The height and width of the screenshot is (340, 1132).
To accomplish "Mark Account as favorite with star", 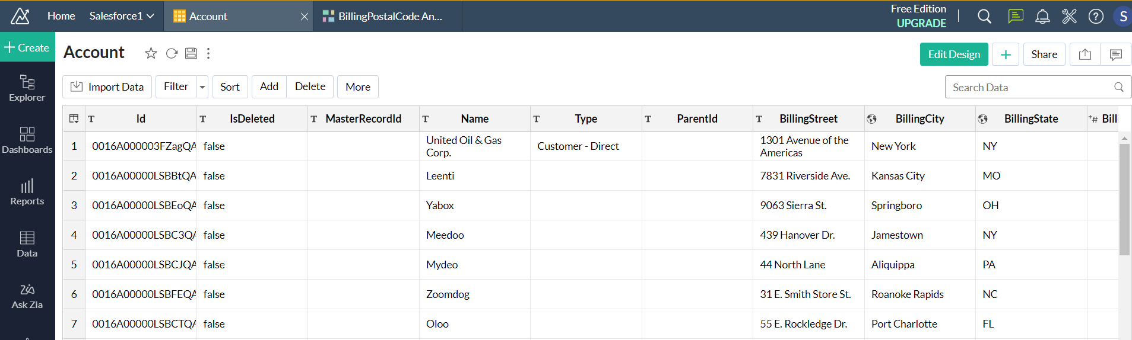I will coord(151,53).
